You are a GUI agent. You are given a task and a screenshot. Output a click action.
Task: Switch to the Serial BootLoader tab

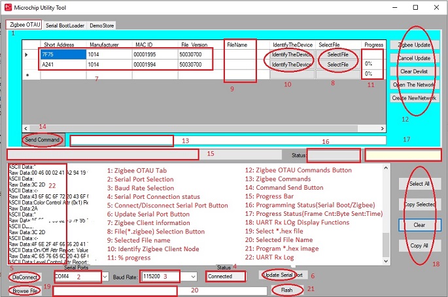[65, 25]
